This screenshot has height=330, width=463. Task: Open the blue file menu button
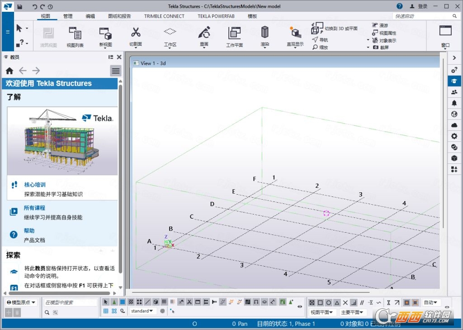[x=8, y=32]
